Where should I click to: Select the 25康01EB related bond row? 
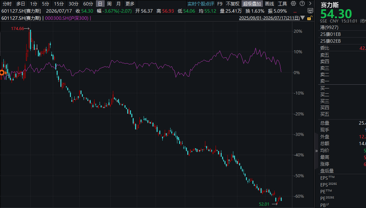click(x=342, y=34)
